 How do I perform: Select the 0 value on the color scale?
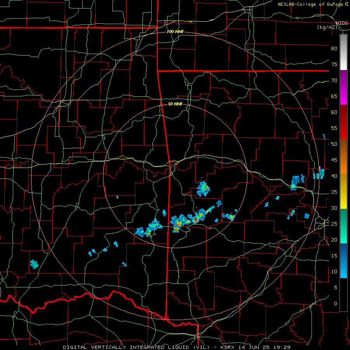pos(336,304)
